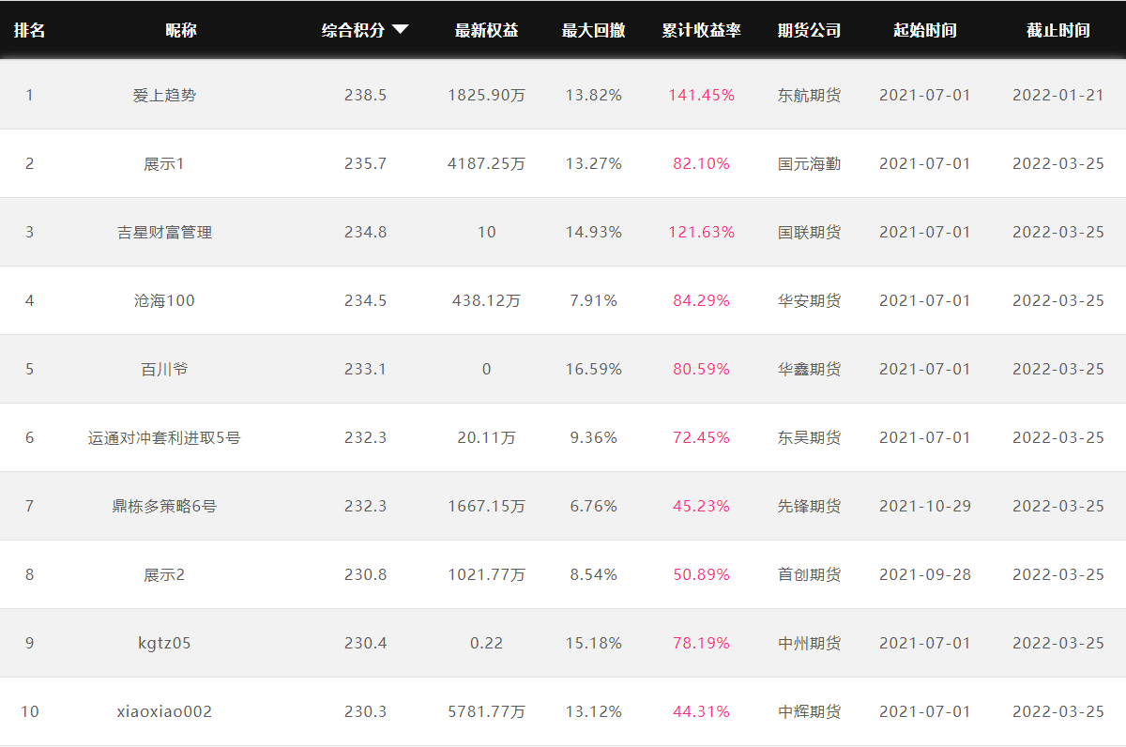Image resolution: width=1126 pixels, height=747 pixels.
Task: Open the 百川爷 account nickname
Action: [x=164, y=369]
